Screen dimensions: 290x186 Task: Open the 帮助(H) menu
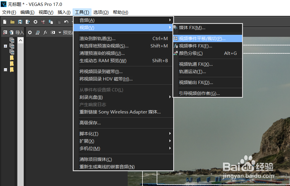tap(120, 12)
